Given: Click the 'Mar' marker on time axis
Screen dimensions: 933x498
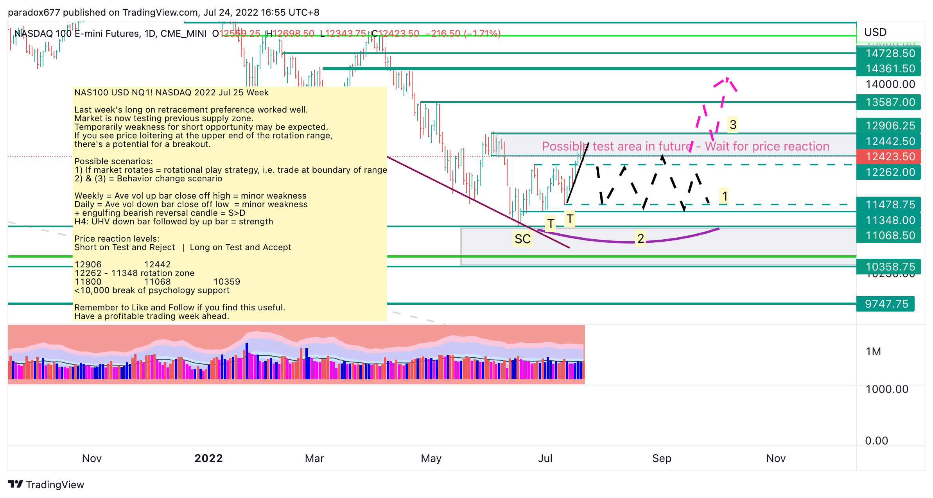Looking at the screenshot, I should coord(314,458).
